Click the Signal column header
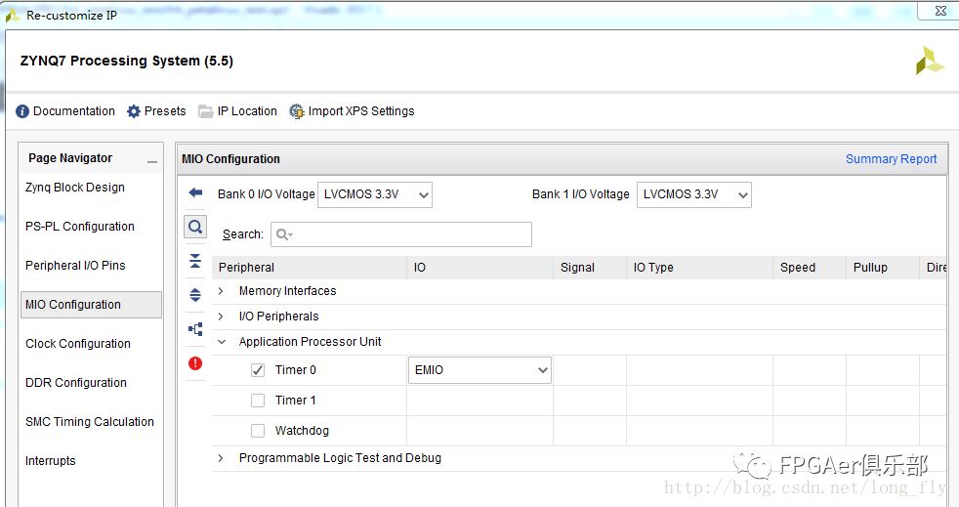 [x=590, y=268]
